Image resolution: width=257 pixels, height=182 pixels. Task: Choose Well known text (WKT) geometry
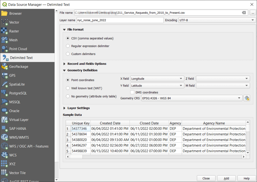[68, 88]
